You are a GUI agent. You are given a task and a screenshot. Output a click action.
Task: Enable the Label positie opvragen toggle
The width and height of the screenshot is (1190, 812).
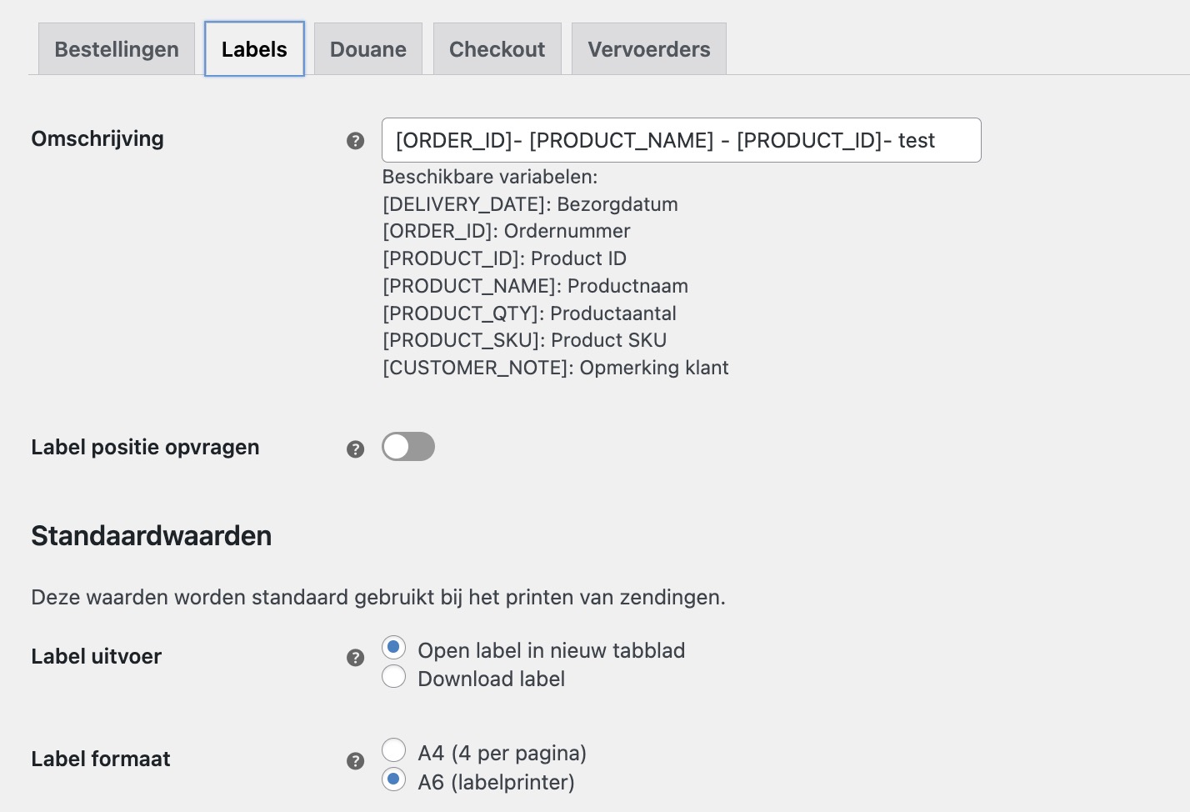(x=407, y=447)
